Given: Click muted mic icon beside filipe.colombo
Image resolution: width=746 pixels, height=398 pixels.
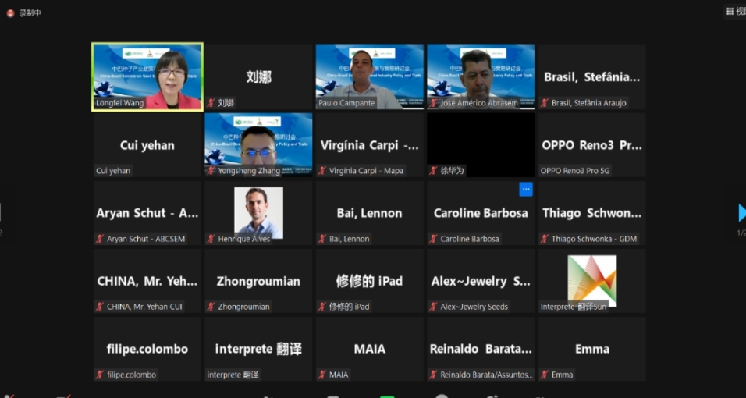Looking at the screenshot, I should 100,375.
